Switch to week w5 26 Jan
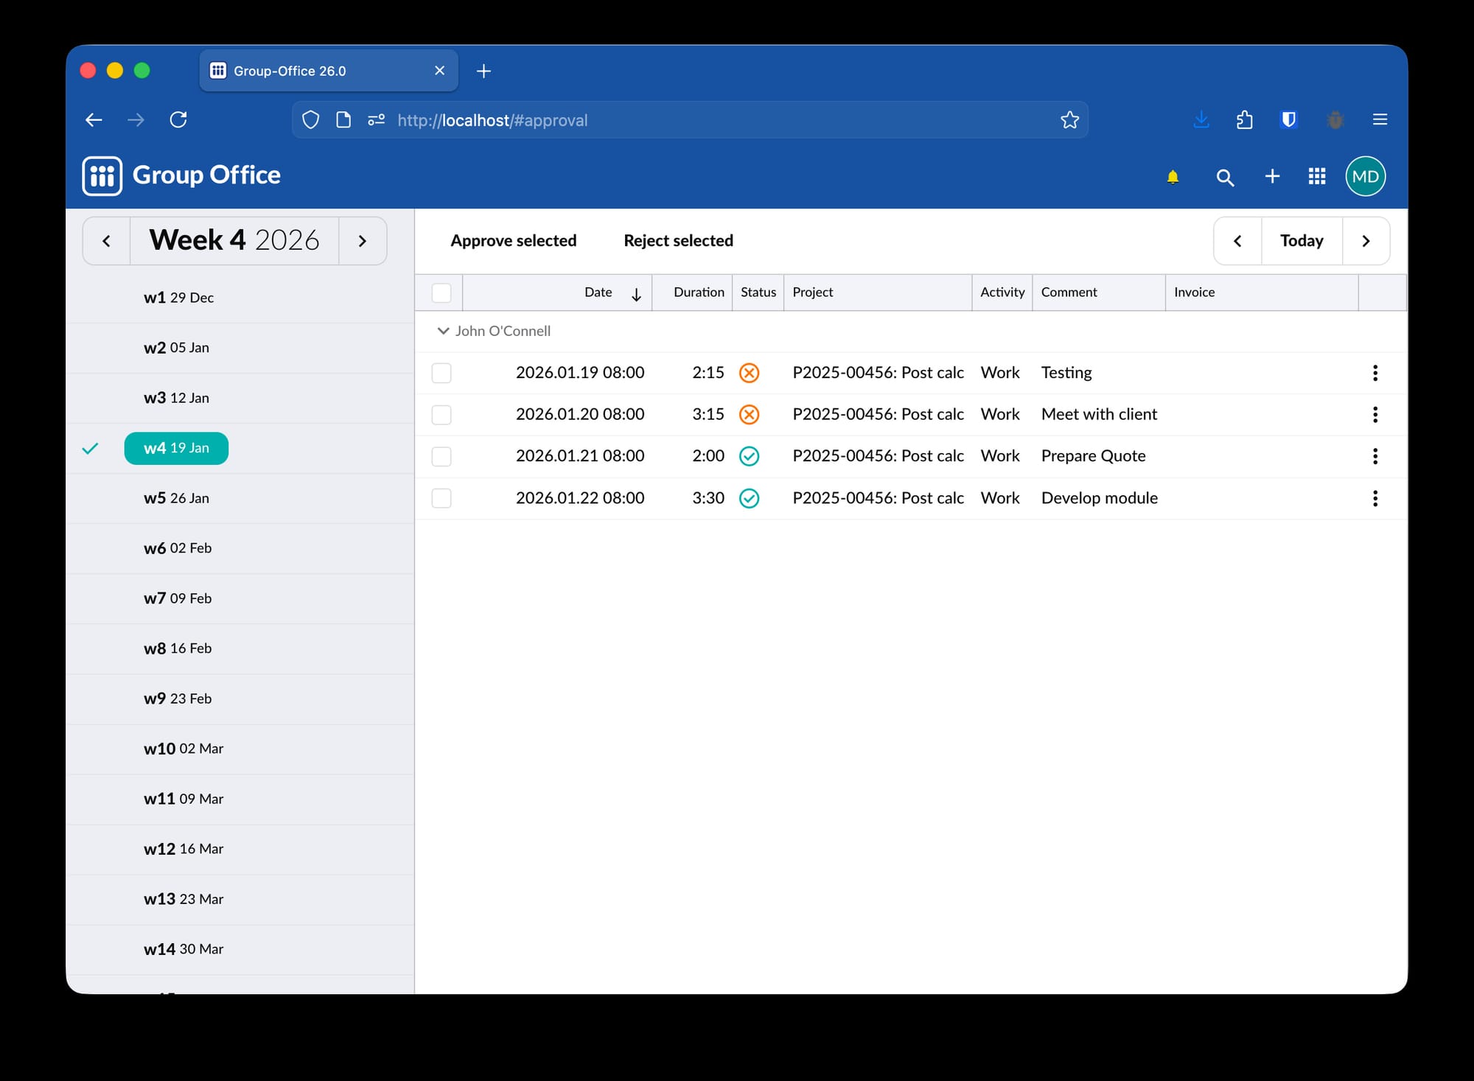Image resolution: width=1474 pixels, height=1081 pixels. (x=175, y=497)
